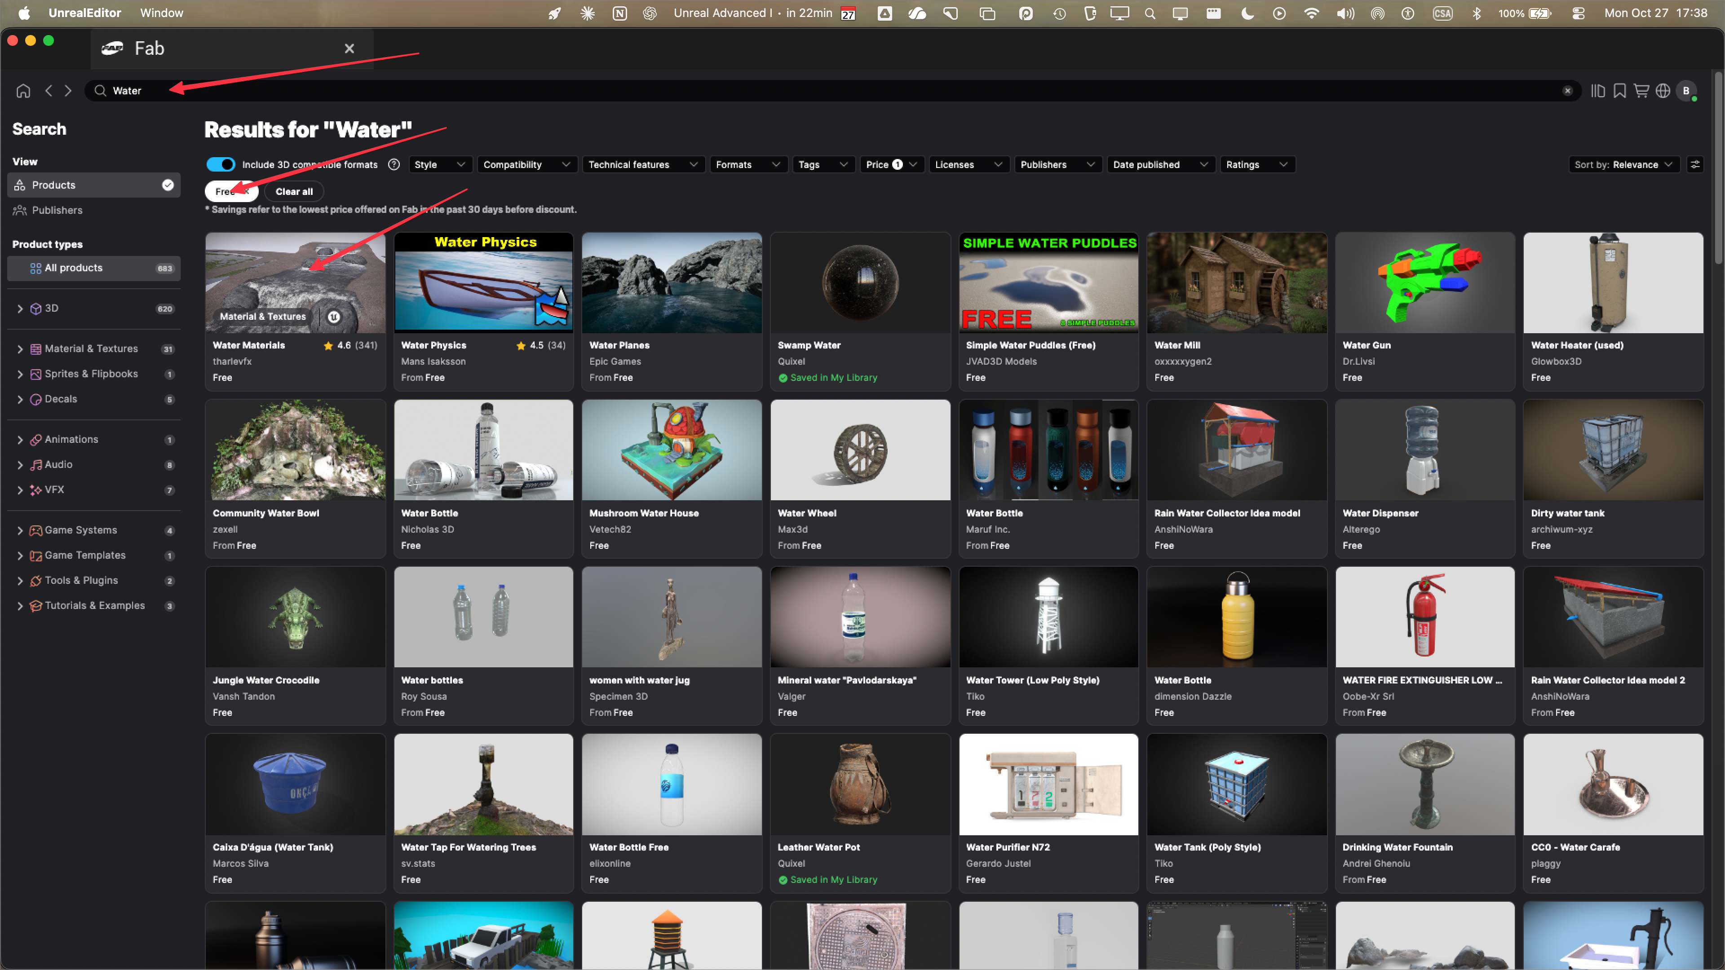Open the volume control in the menu bar
The image size is (1725, 970).
[x=1345, y=13]
